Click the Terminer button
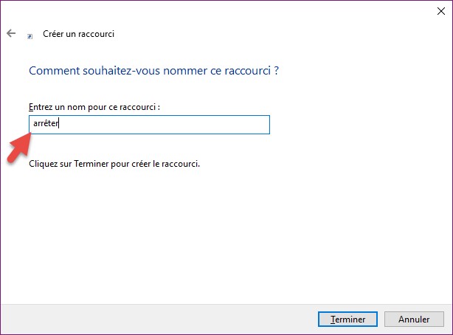Screen dimensions: 453x335 (348, 320)
